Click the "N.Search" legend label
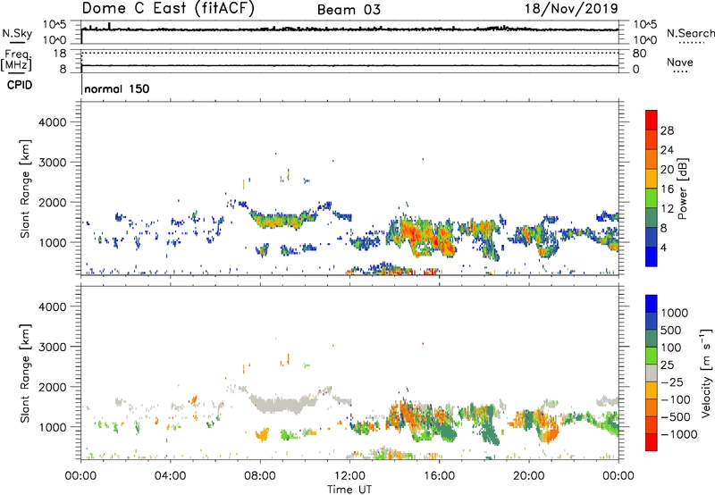This screenshot has width=715, height=495. [x=690, y=33]
